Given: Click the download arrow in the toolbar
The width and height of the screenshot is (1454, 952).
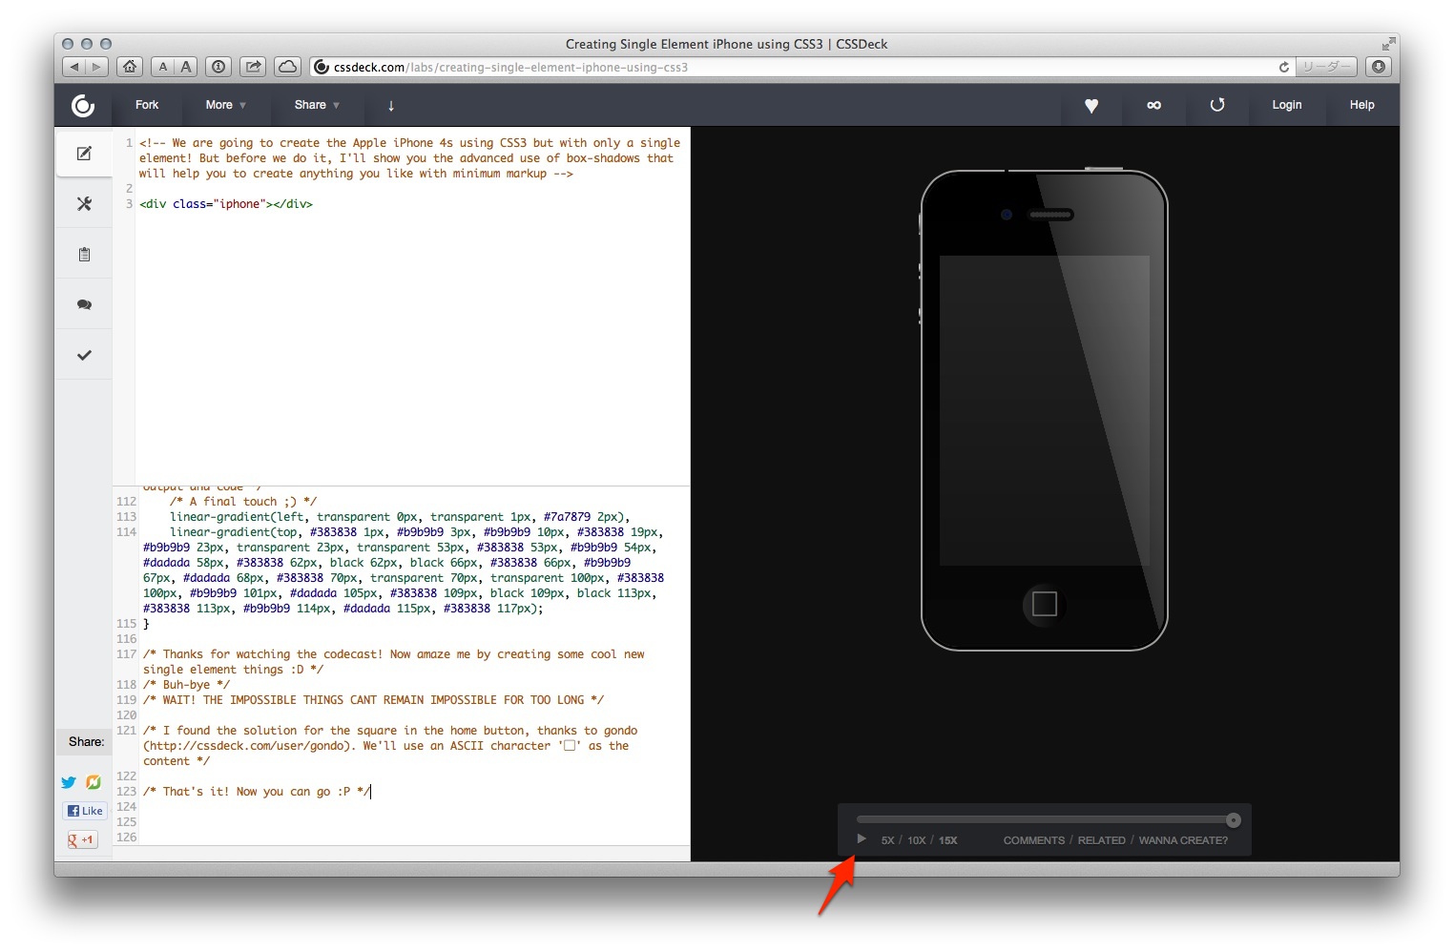Looking at the screenshot, I should pos(391,106).
